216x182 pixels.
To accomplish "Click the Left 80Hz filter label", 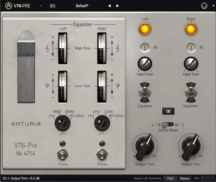I will (x=57, y=111).
